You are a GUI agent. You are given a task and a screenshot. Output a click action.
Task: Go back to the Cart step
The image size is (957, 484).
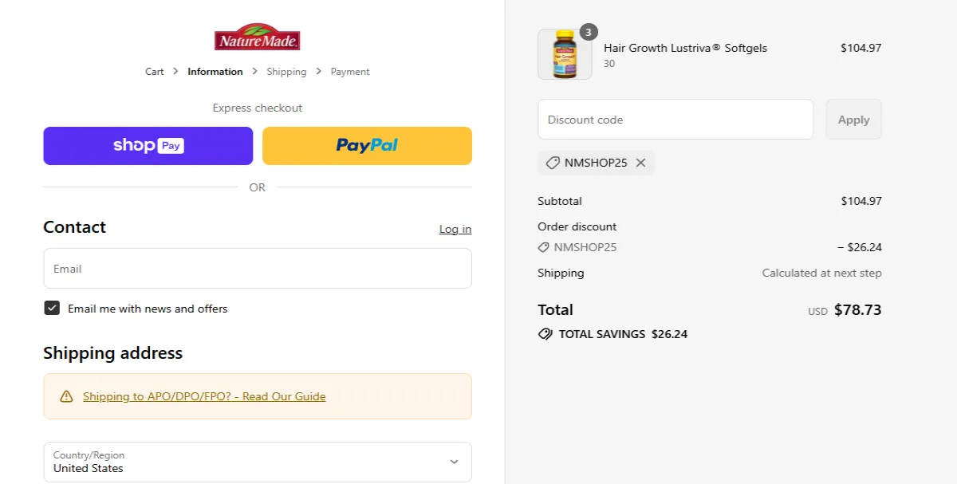tap(154, 71)
